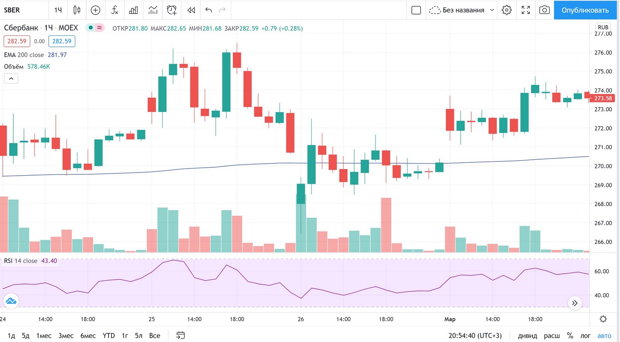Click the Опубликовать button
This screenshot has height=342, width=620.
coord(585,10)
